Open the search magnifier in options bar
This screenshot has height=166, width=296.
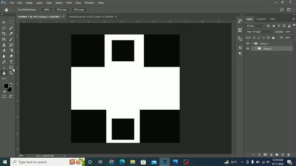[x=282, y=9]
